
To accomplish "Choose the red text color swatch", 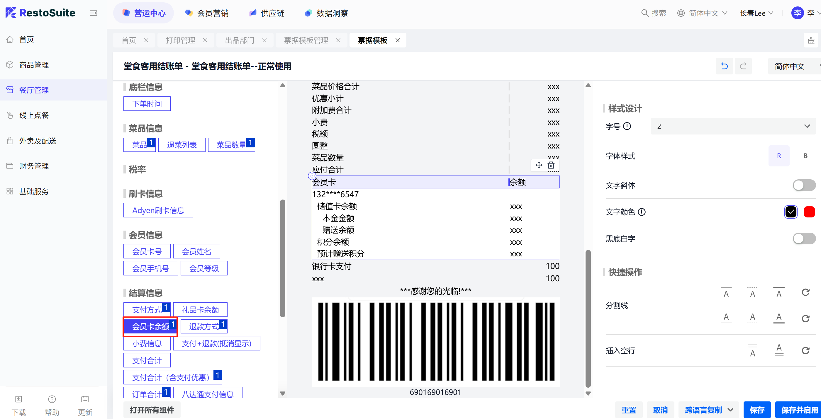I will pos(809,212).
